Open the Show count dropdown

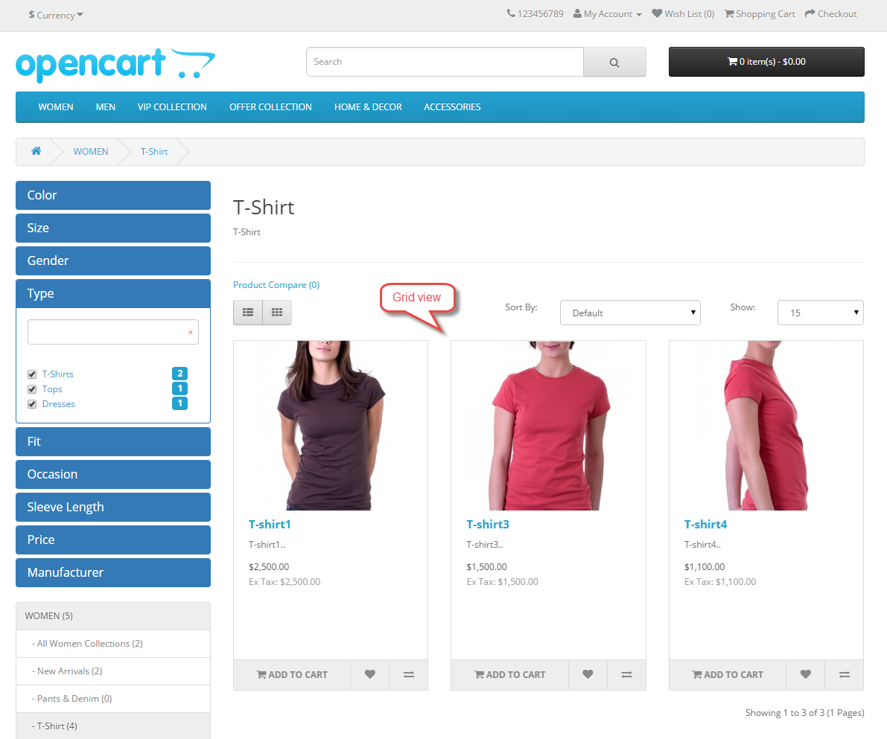click(820, 313)
